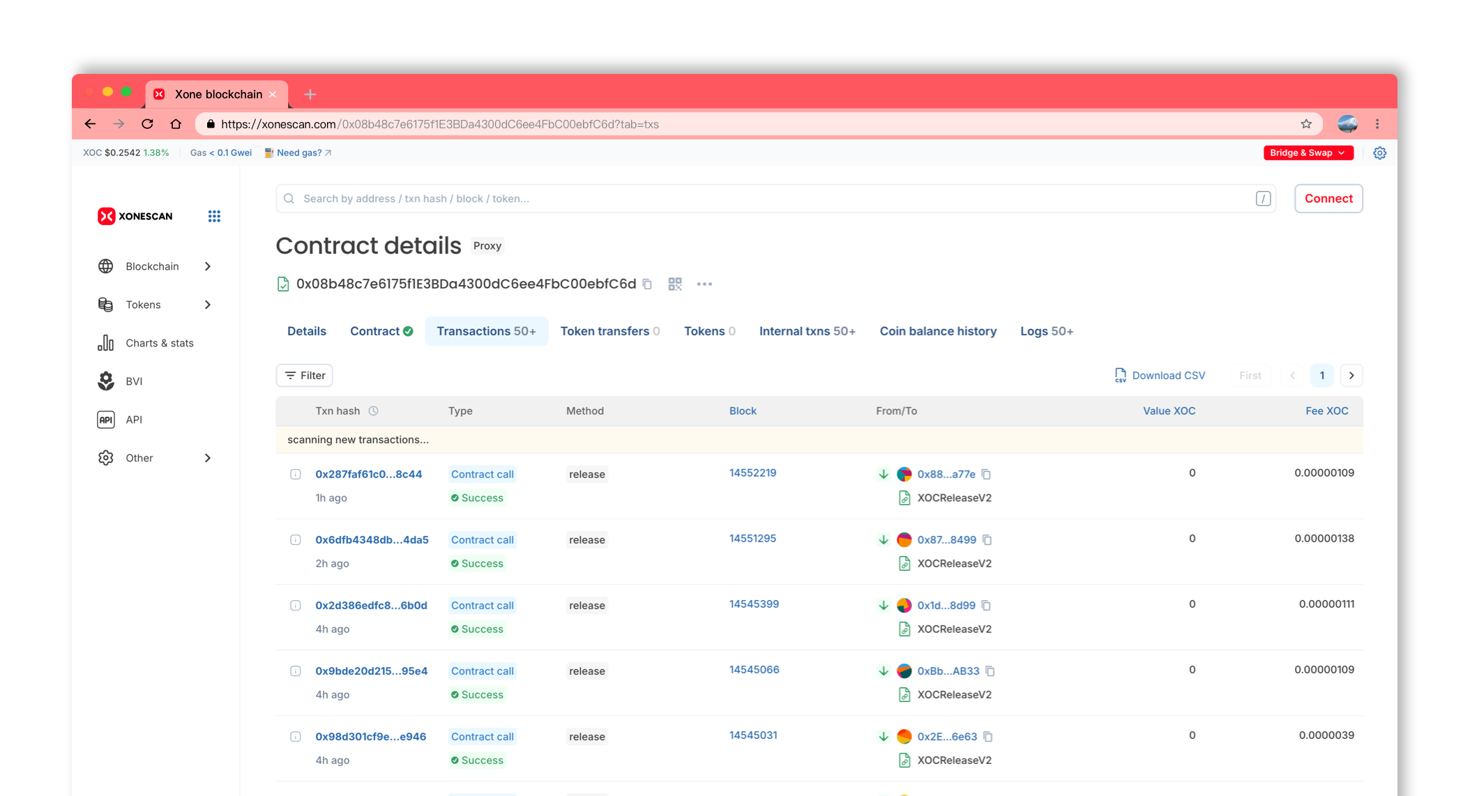Toggle details box for transaction 0x287faf61c0...8c44
Image resolution: width=1470 pixels, height=796 pixels.
296,475
